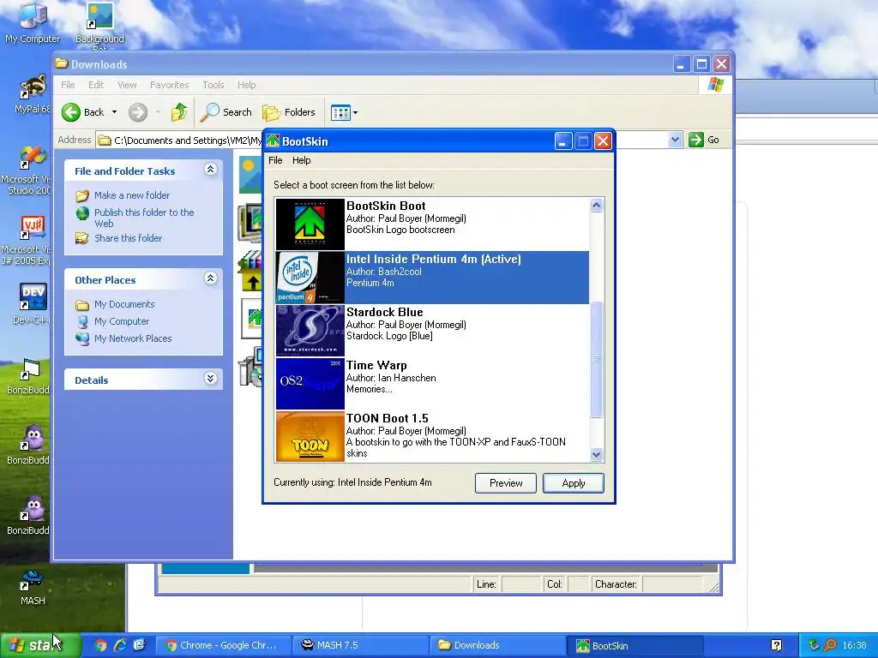Launch Chrome from quick launch bar
Screen dimensions: 878x658
pyautogui.click(x=101, y=645)
